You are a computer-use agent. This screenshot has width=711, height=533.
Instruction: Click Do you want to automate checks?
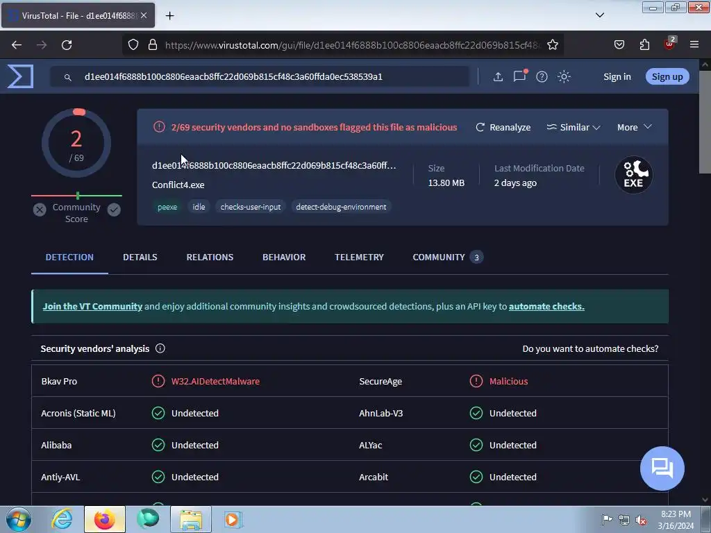[x=590, y=348]
